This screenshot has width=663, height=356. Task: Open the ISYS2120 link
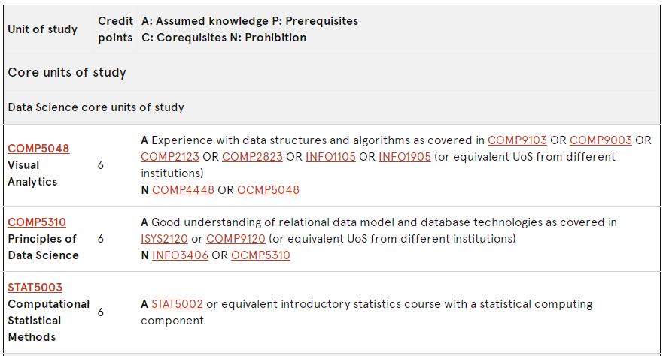click(164, 238)
